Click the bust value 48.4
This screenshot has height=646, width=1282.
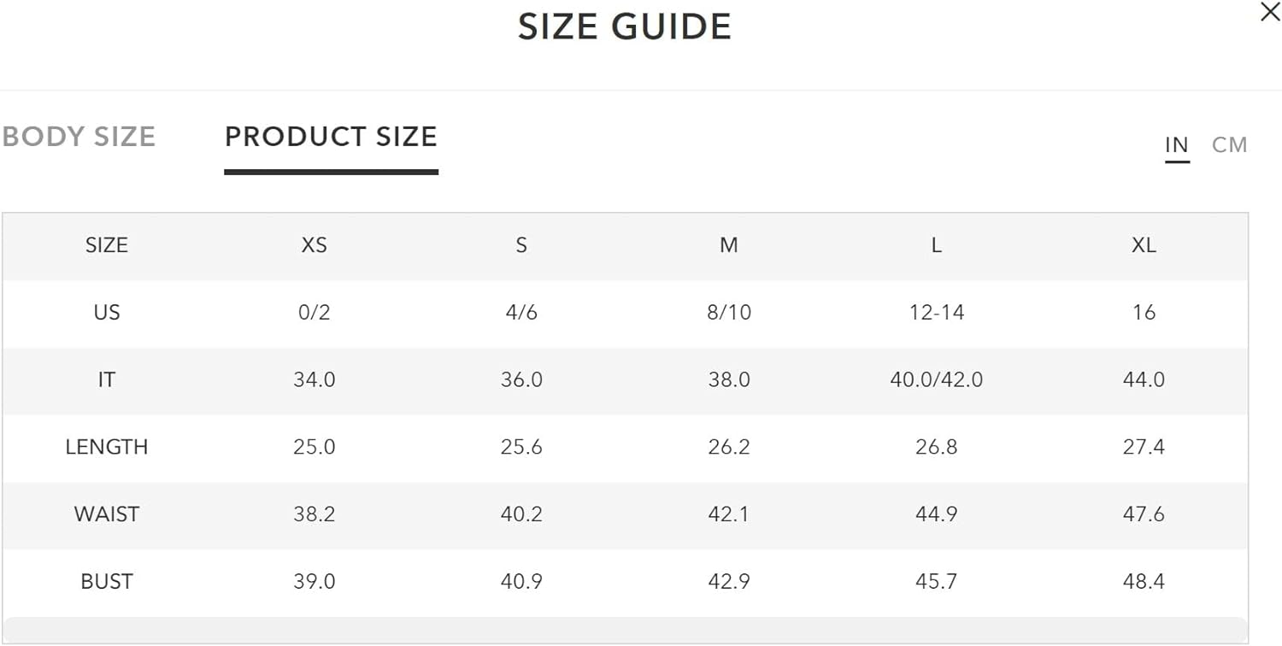[x=1144, y=582]
